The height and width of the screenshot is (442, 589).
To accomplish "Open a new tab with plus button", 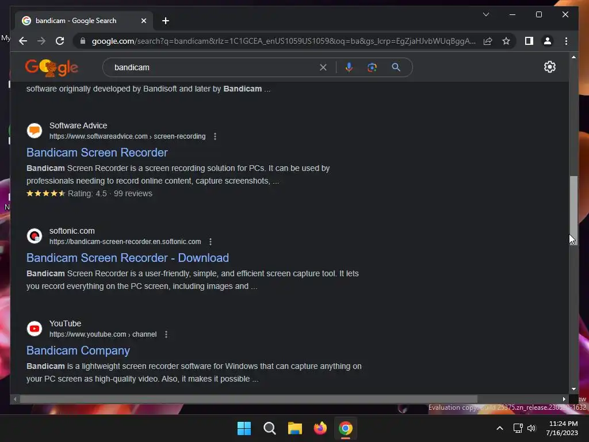I will pyautogui.click(x=165, y=21).
